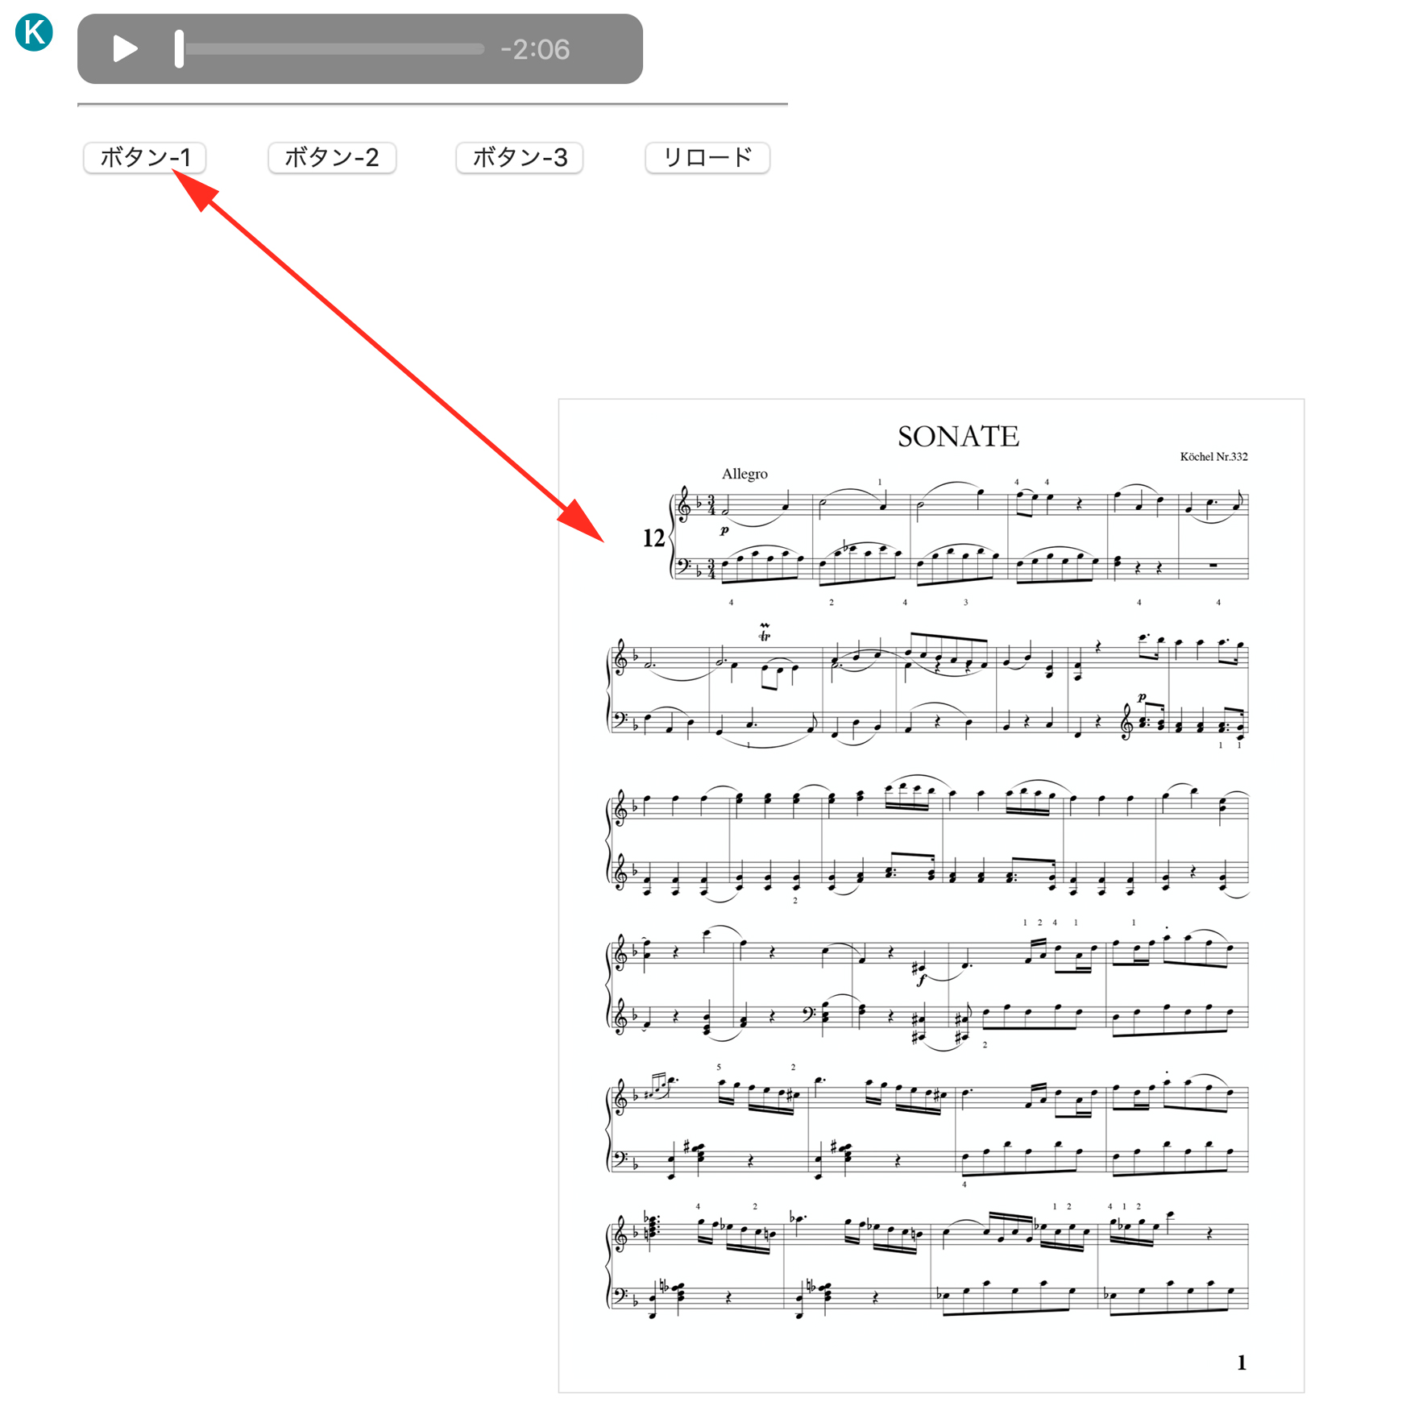Screen dimensions: 1402x1402
Task: Play the audio track
Action: 124,49
